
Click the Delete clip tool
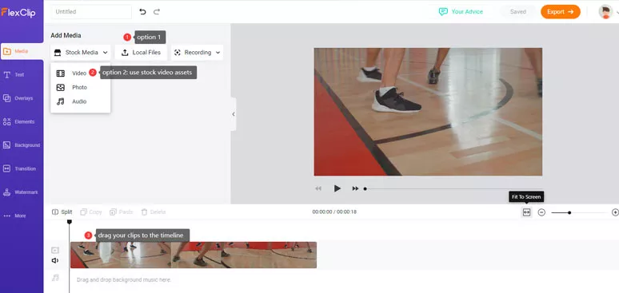(x=154, y=212)
